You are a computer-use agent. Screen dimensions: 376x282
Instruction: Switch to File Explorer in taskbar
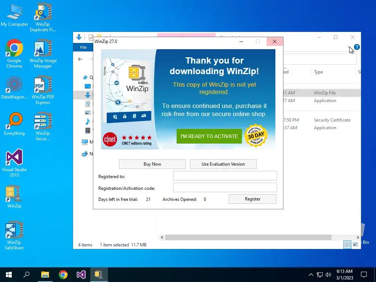45,275
